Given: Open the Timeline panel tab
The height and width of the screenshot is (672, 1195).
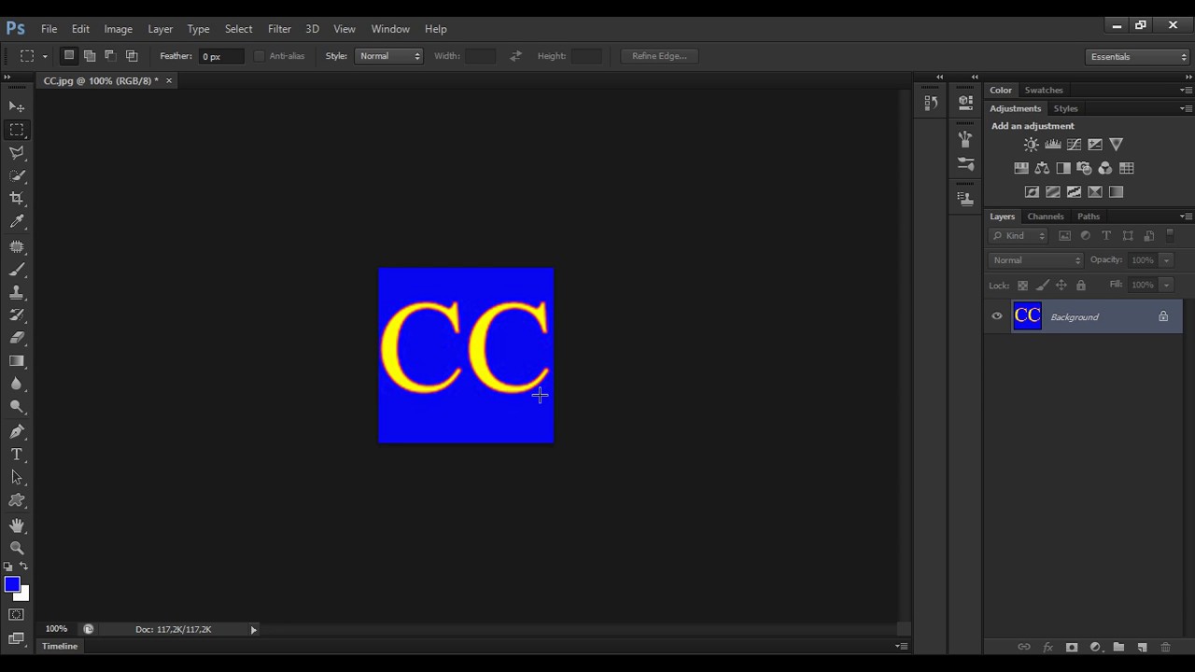Looking at the screenshot, I should coord(60,646).
